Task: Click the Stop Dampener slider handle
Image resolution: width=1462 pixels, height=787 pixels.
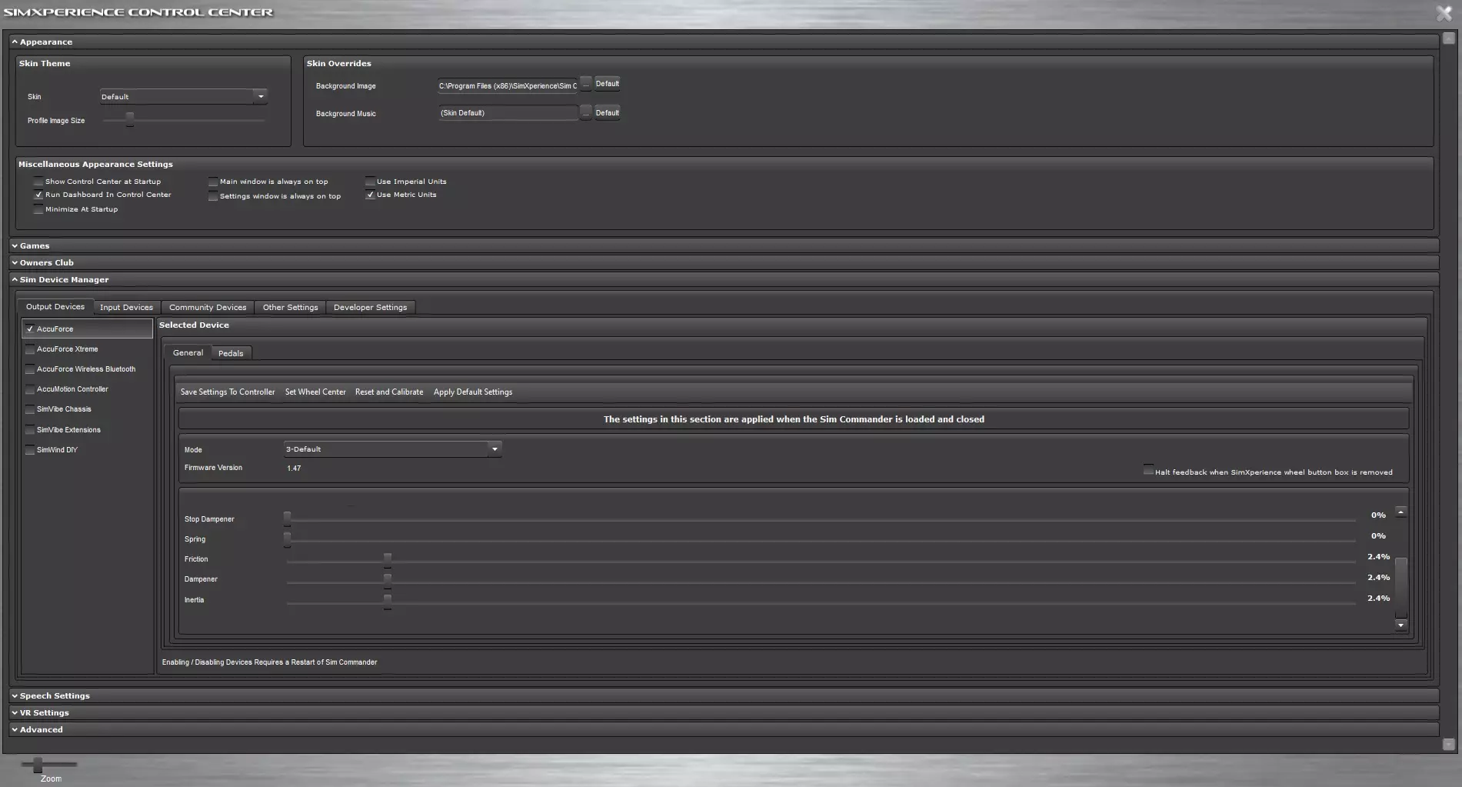Action: tap(287, 519)
